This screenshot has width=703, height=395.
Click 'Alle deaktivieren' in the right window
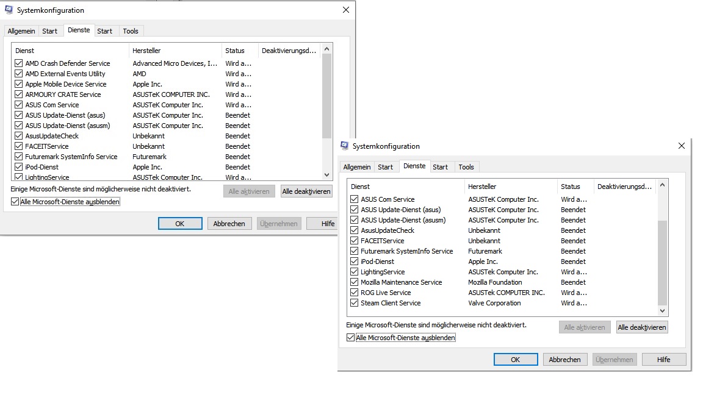pyautogui.click(x=642, y=327)
